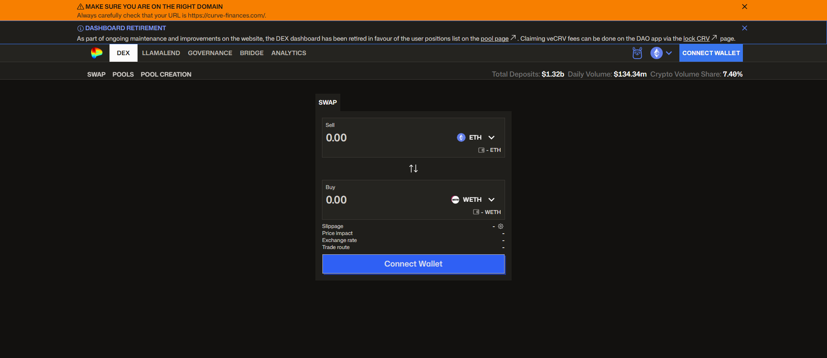
Task: Close the Dashboard Retirement notice
Action: pos(745,28)
